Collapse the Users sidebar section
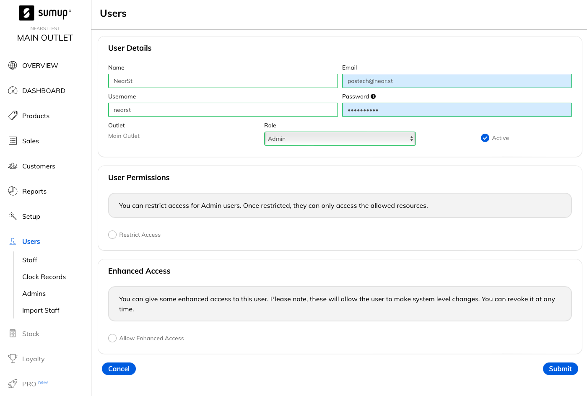Screen dimensions: 587x396 pyautogui.click(x=31, y=241)
